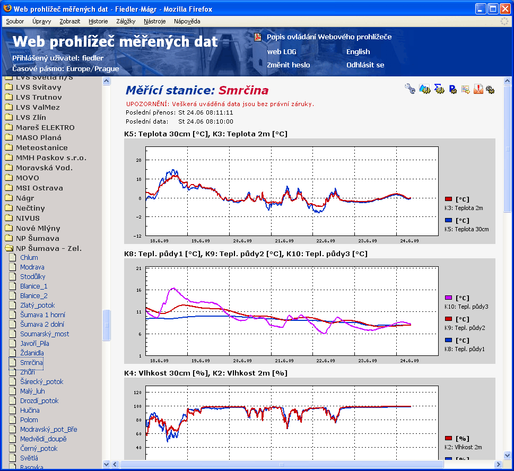
Task: Expand the NP Šumava folder
Action: [x=9, y=238]
